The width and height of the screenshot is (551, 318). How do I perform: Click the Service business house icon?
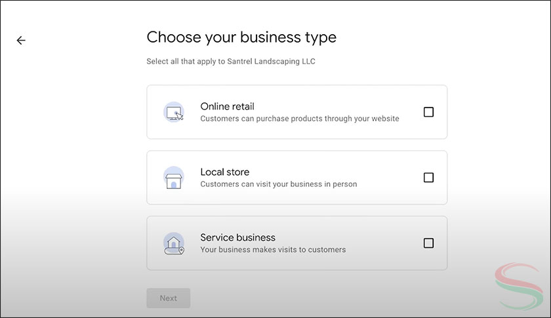tap(174, 243)
